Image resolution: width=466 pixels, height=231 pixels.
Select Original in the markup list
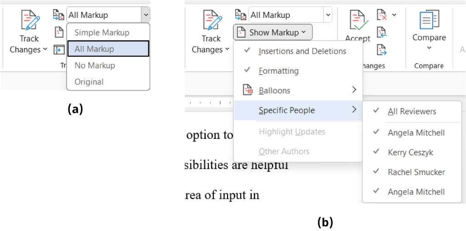[x=89, y=82]
